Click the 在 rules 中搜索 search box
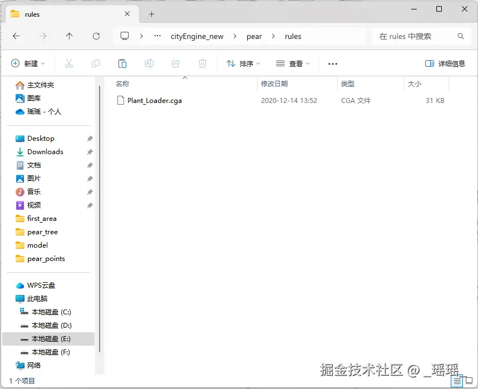 pyautogui.click(x=421, y=36)
